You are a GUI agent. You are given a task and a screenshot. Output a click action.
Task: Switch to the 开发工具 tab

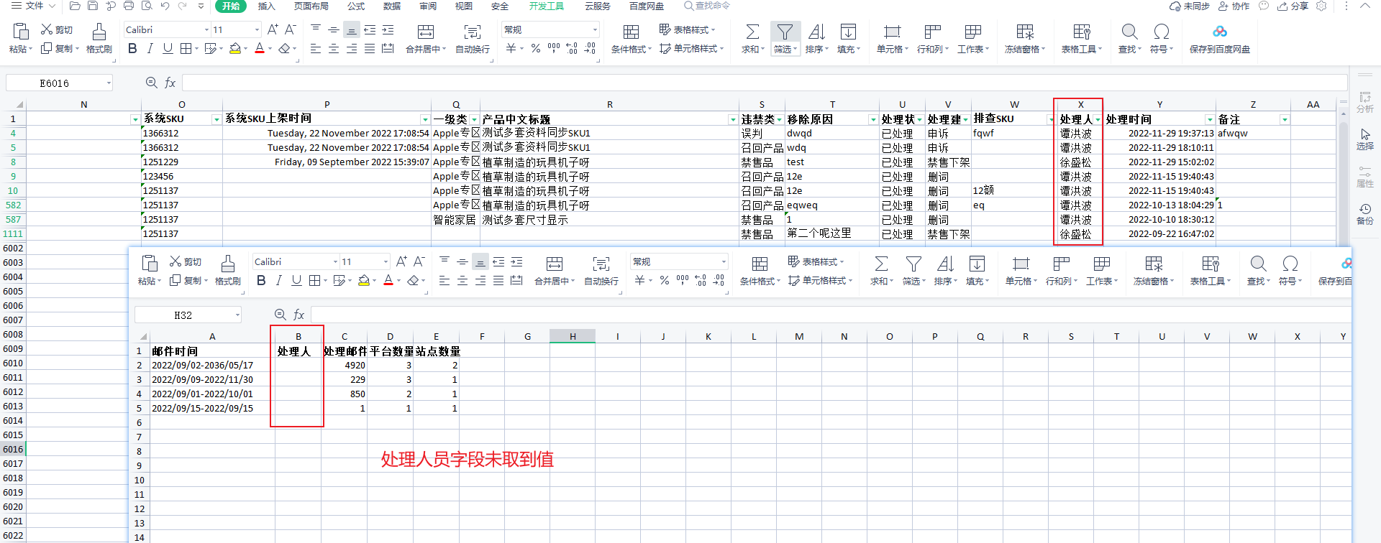pyautogui.click(x=547, y=6)
